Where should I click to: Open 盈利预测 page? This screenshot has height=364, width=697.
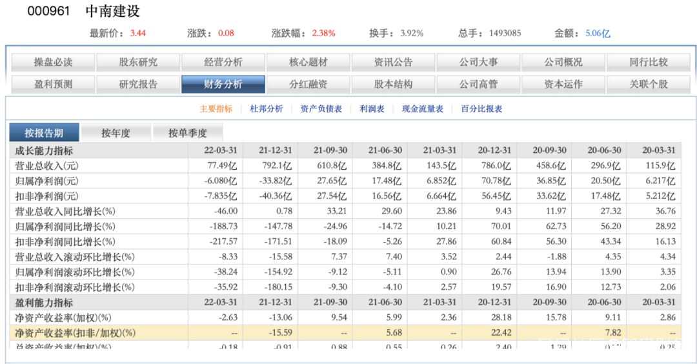tap(53, 85)
